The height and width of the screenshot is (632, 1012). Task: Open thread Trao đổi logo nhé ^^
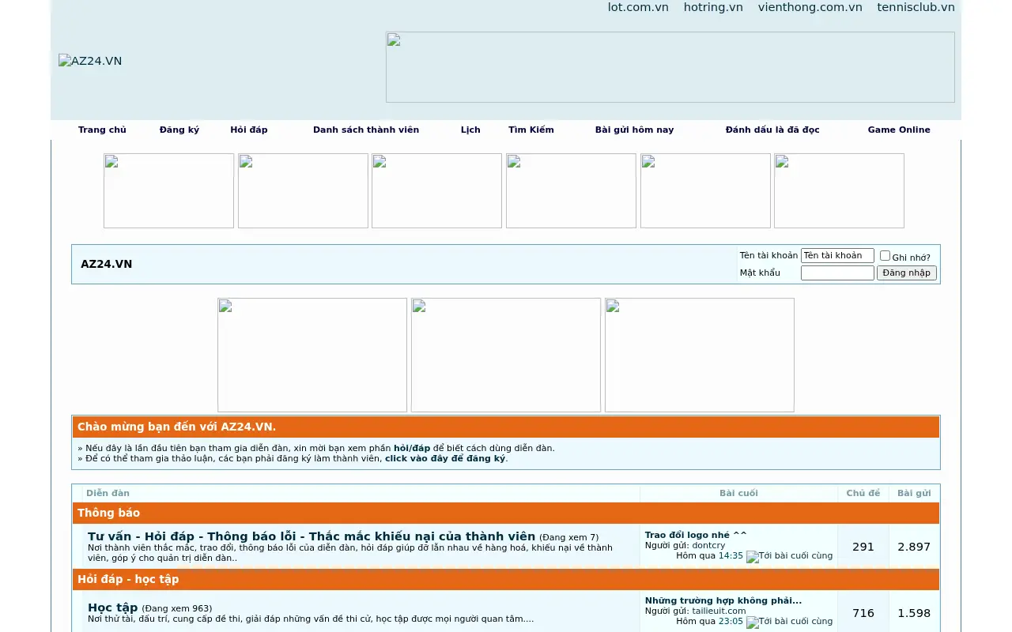[696, 535]
